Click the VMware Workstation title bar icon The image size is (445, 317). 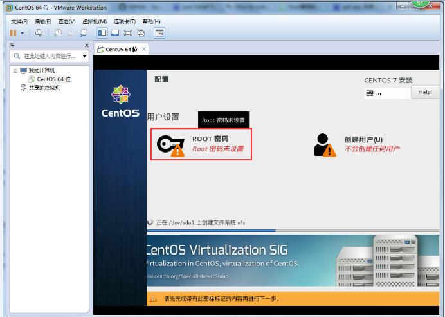tap(10, 8)
